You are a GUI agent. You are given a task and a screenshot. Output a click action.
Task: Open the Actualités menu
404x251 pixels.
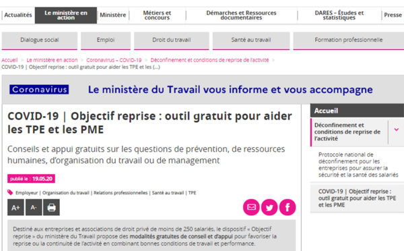point(18,15)
